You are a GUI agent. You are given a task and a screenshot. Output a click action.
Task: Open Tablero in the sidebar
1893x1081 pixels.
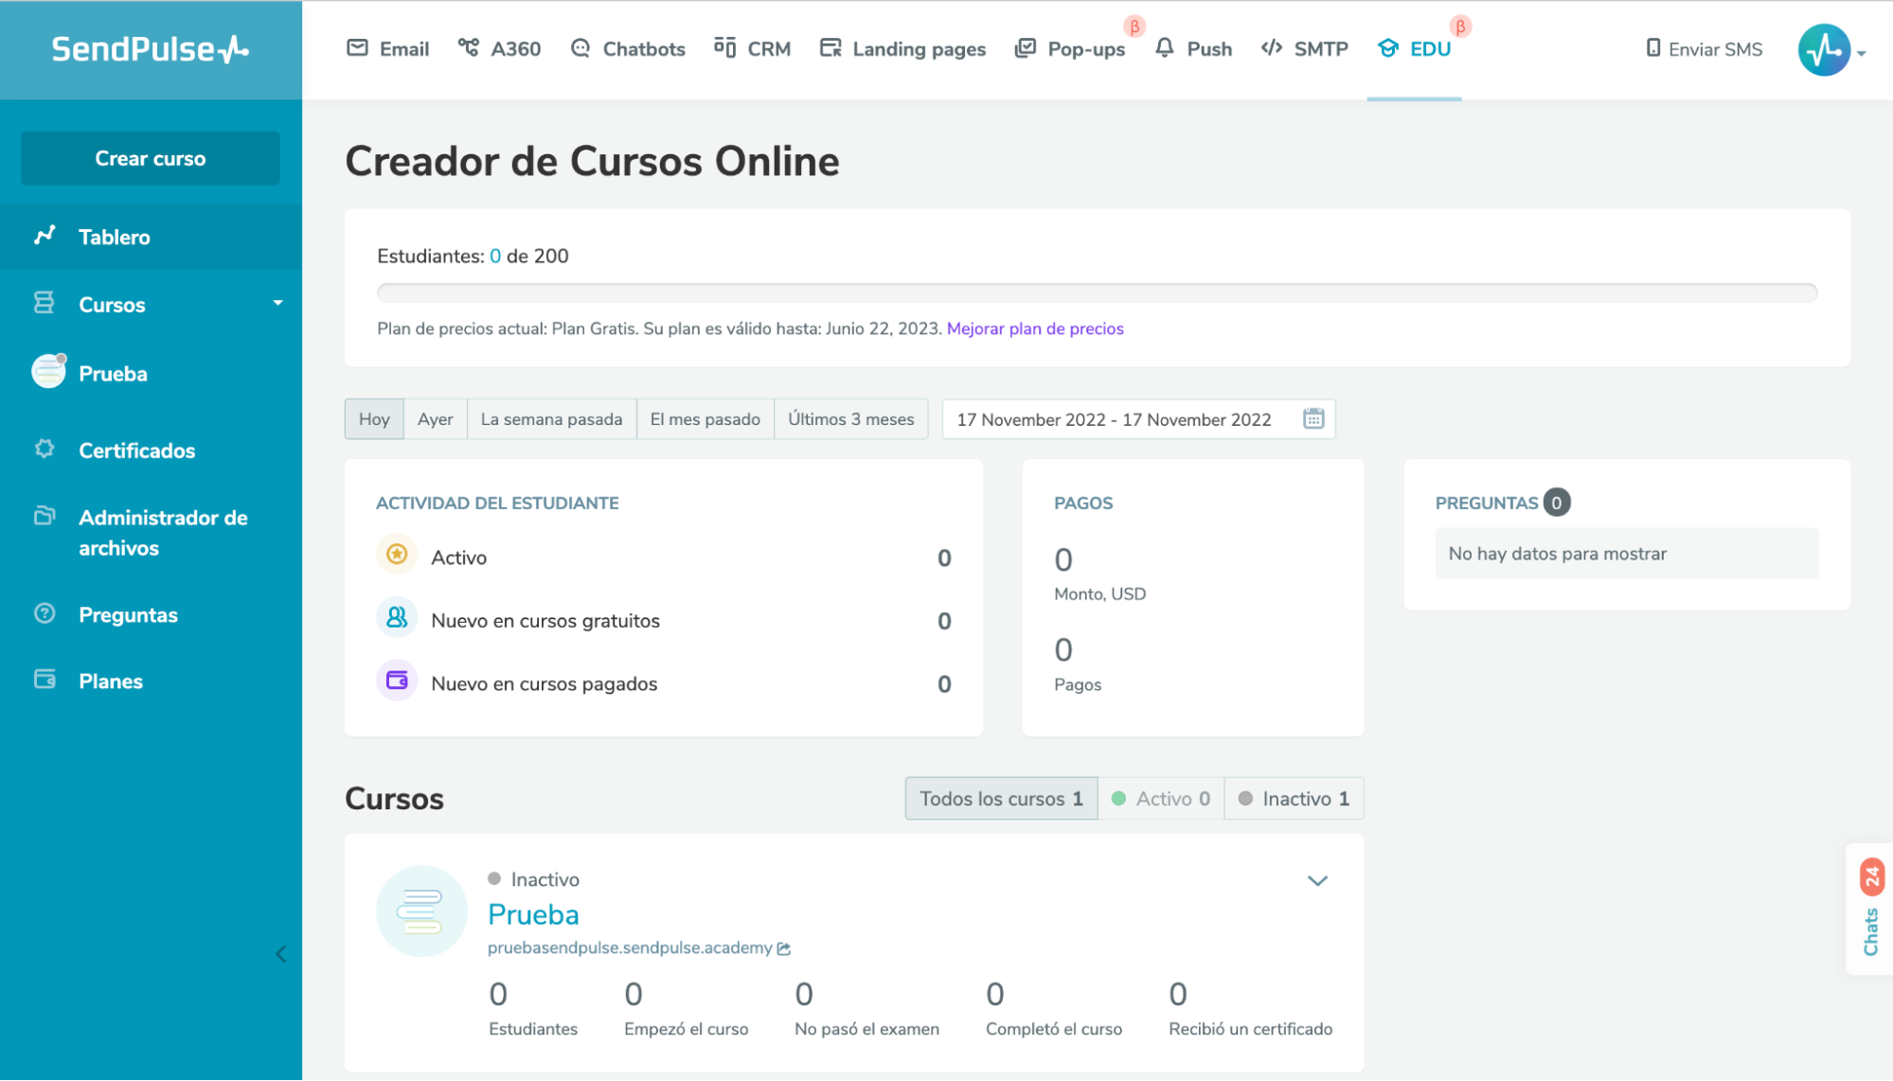tap(151, 237)
